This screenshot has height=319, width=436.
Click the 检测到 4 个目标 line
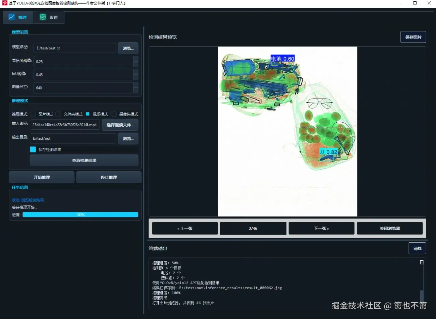(x=167, y=268)
